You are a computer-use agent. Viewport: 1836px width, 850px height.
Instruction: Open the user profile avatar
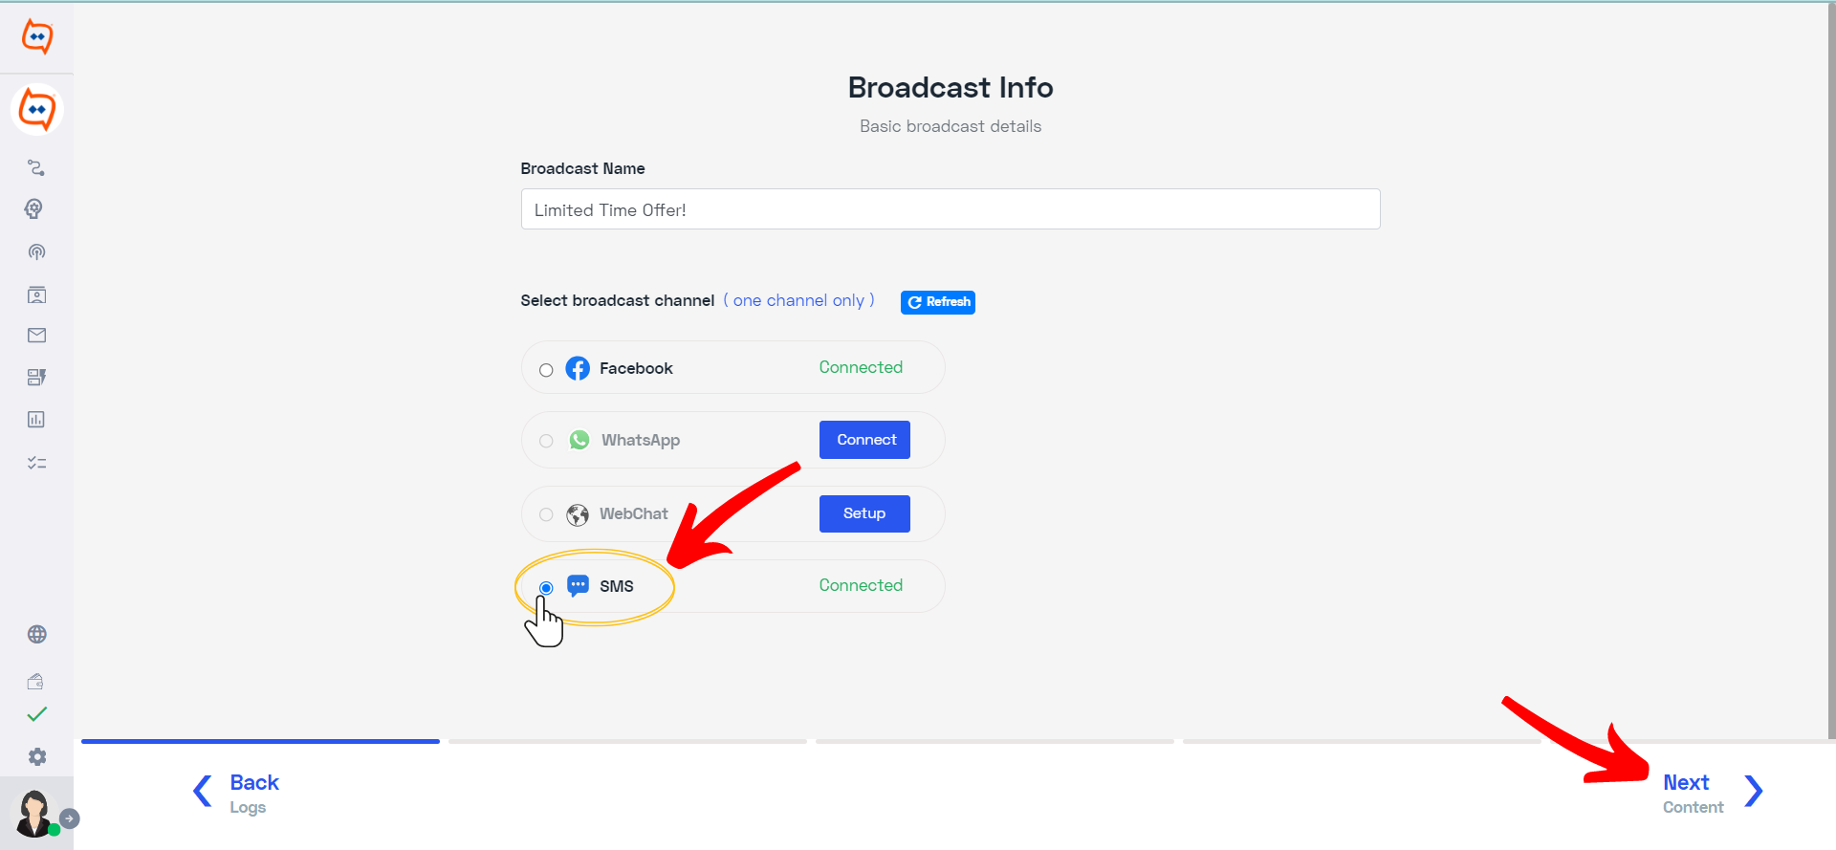point(34,814)
